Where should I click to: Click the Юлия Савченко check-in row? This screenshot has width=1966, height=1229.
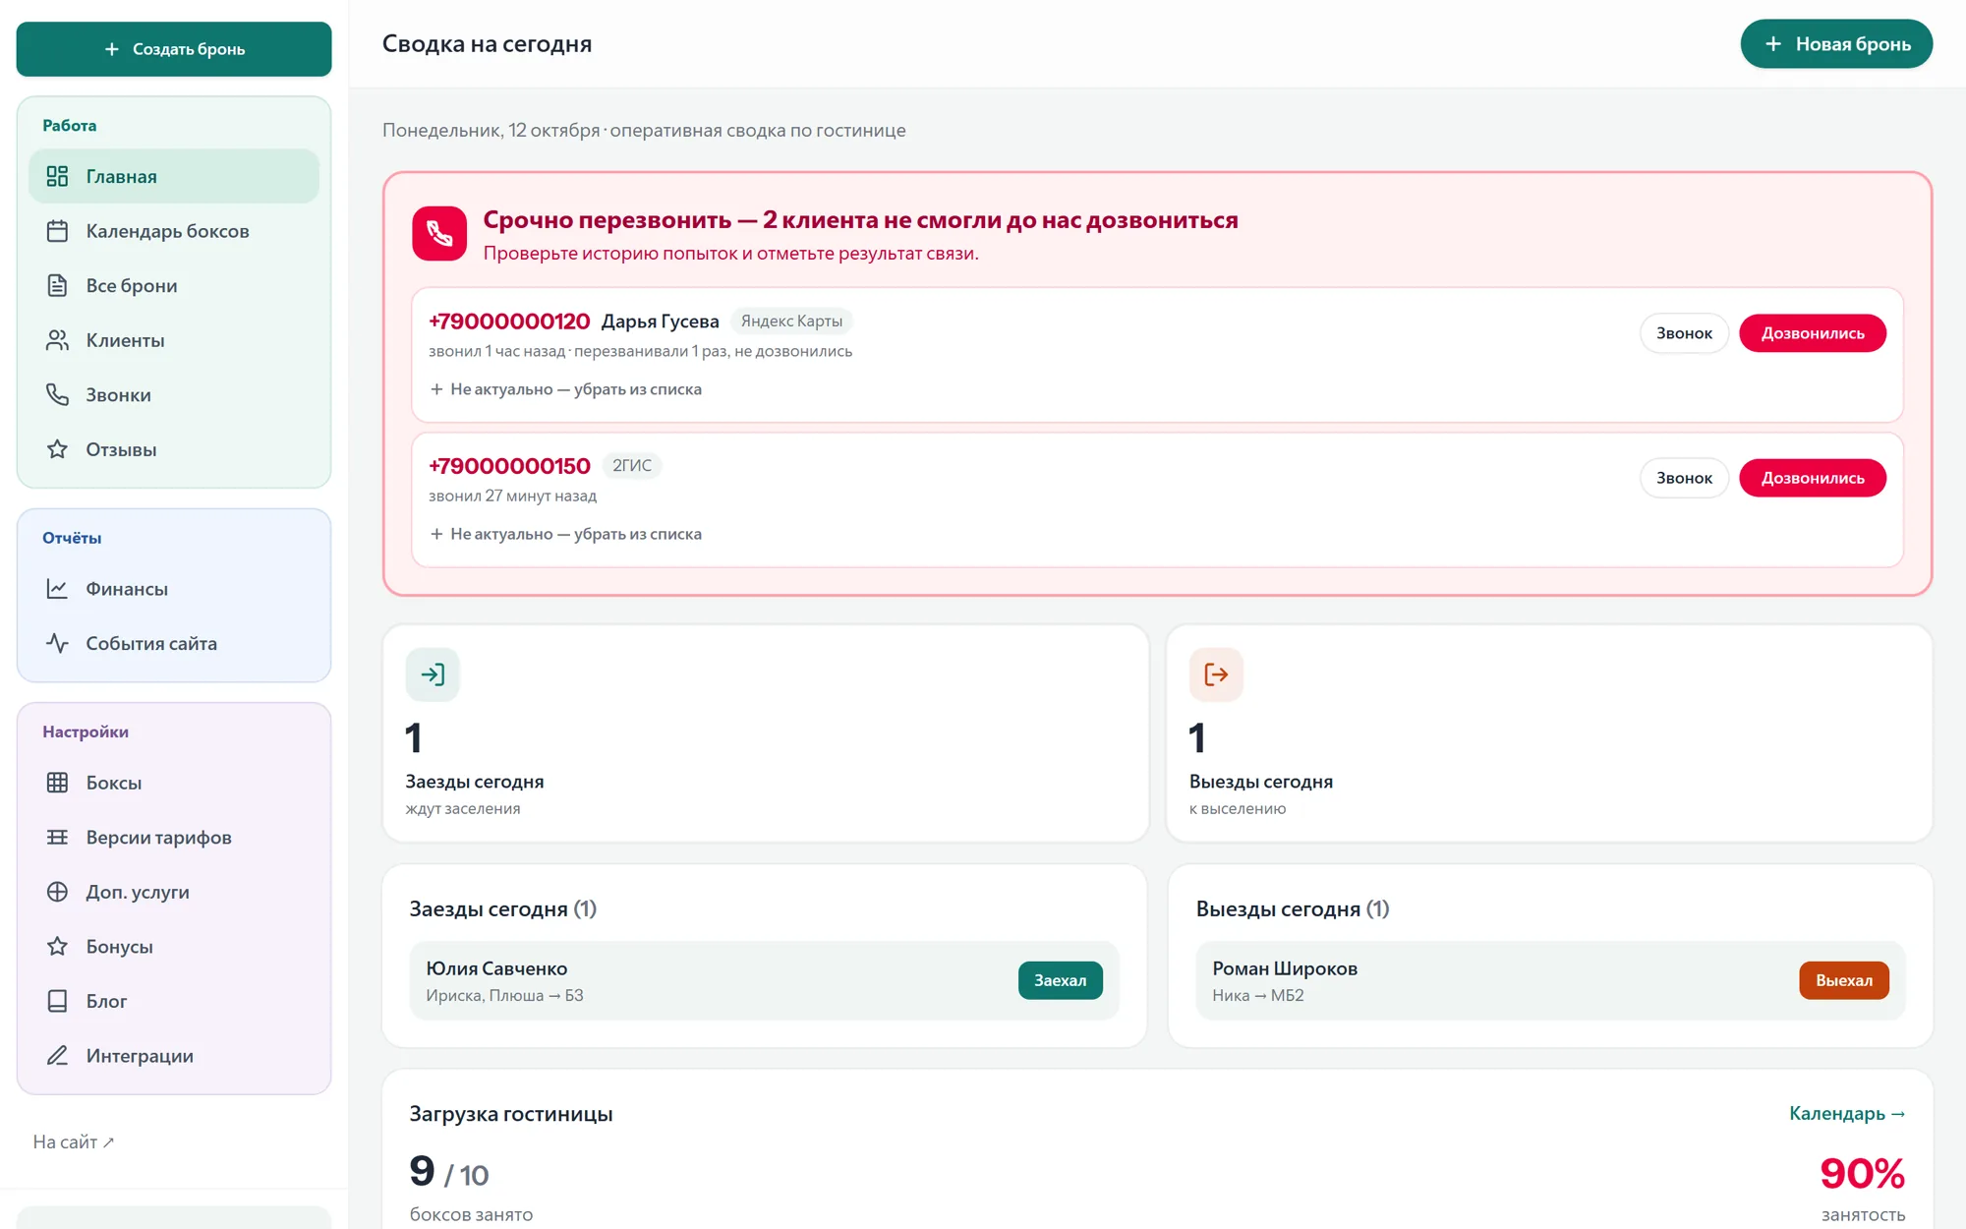tap(764, 980)
